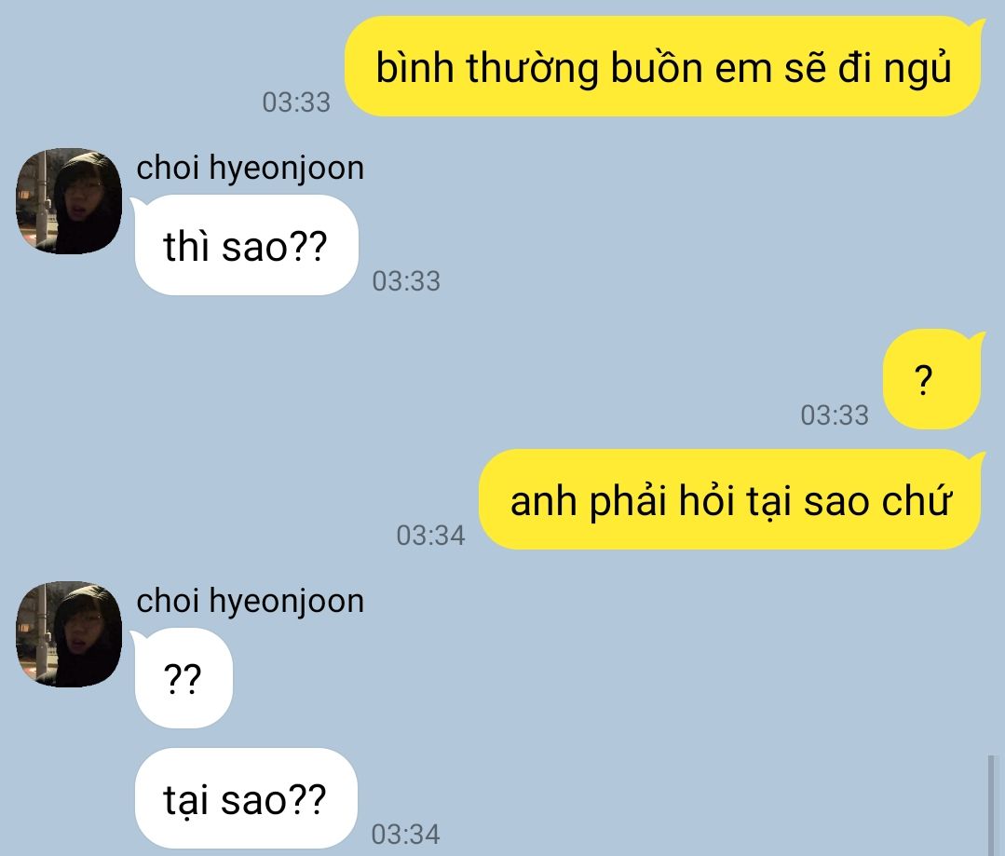This screenshot has height=856, width=1005.
Task: Open choi hyeonjoon's top profile picture
Action: click(69, 201)
